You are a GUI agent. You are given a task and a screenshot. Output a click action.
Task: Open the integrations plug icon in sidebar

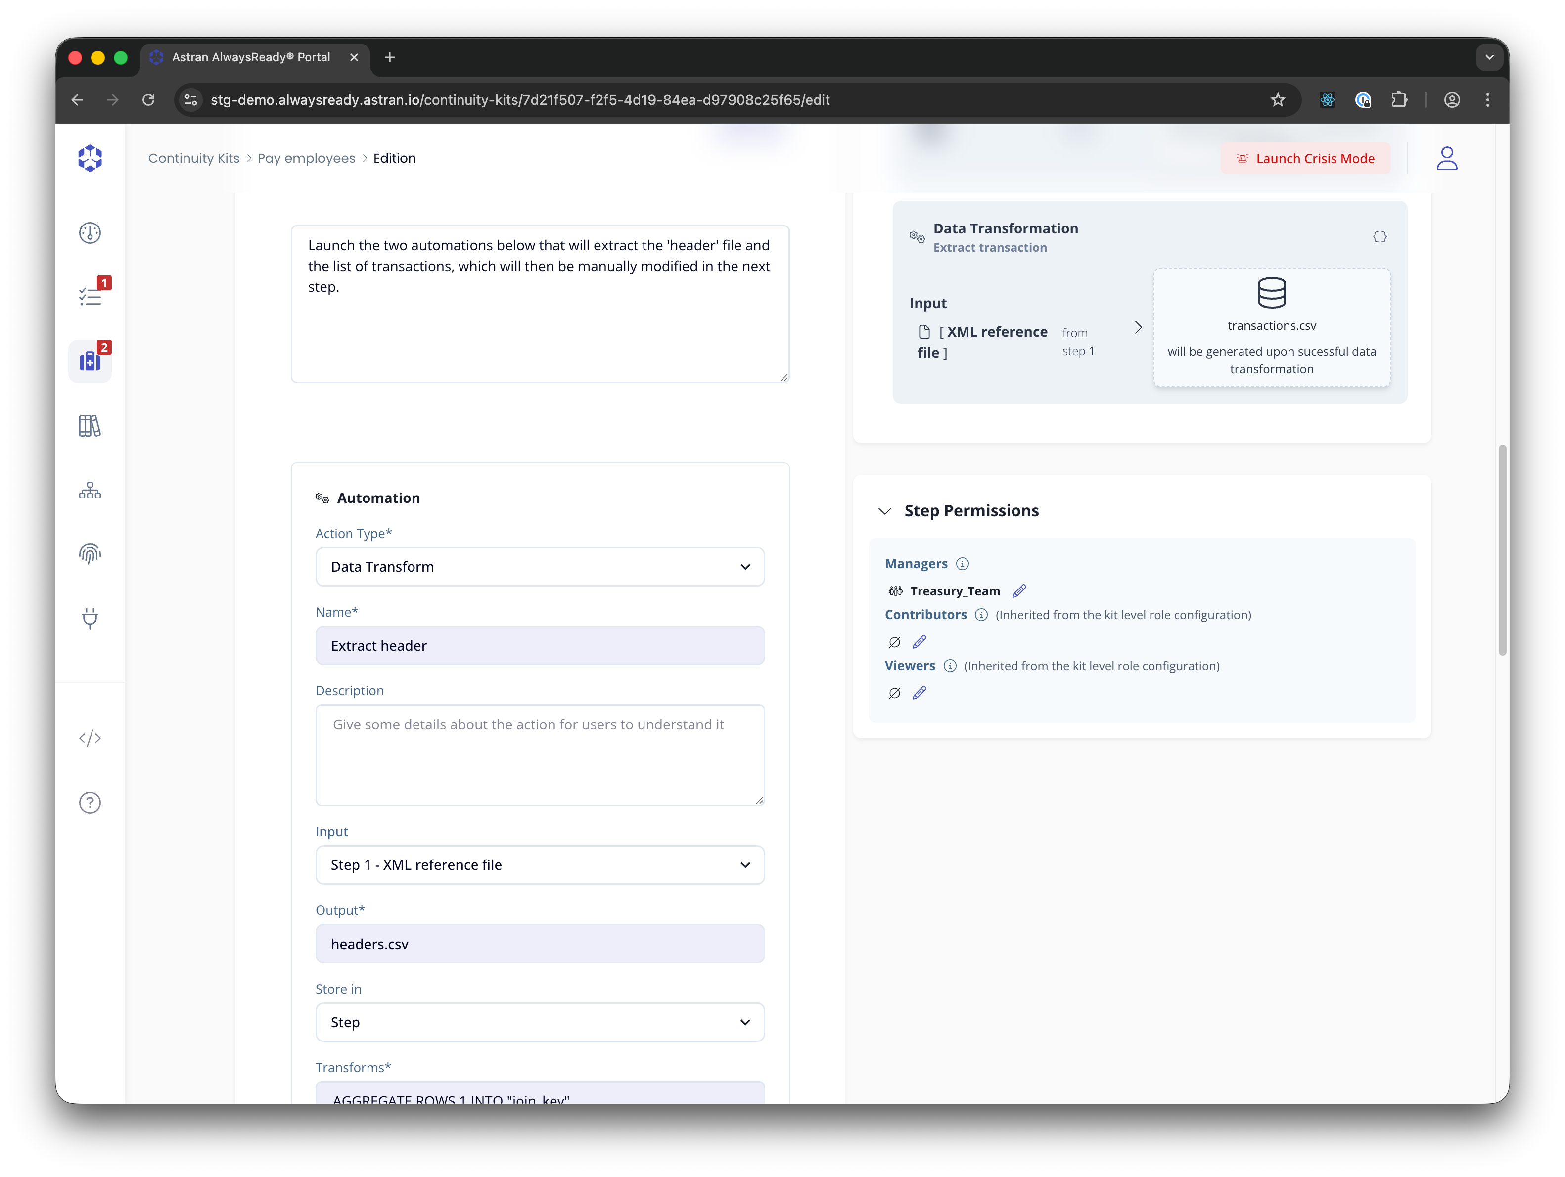pyautogui.click(x=90, y=618)
